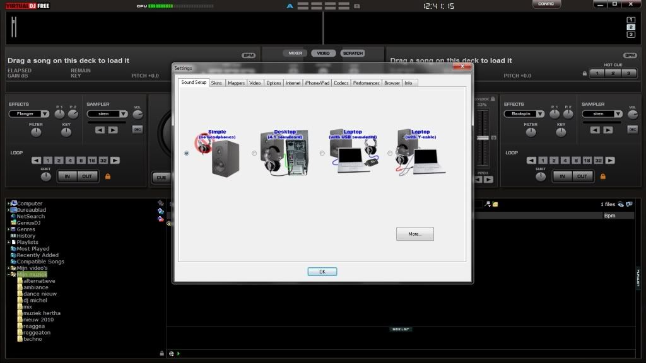
Task: Expand the Computer tree node
Action: tap(9, 204)
